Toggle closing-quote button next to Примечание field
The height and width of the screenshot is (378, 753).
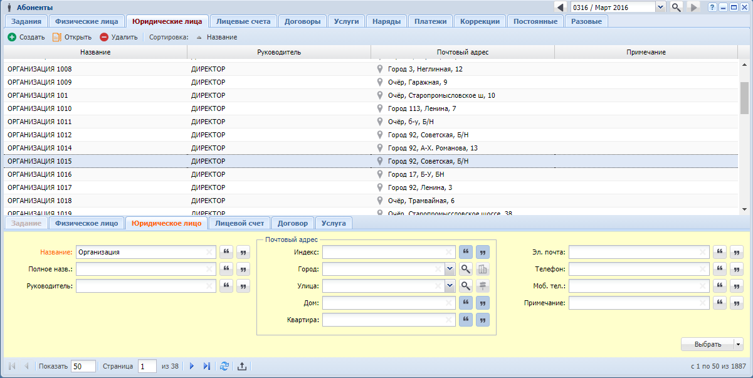(737, 303)
